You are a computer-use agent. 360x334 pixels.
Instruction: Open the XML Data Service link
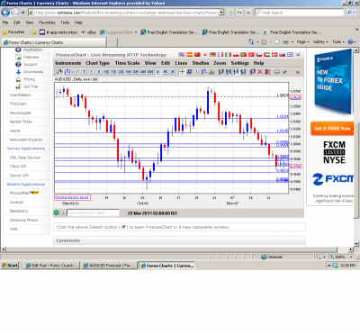(x=24, y=158)
